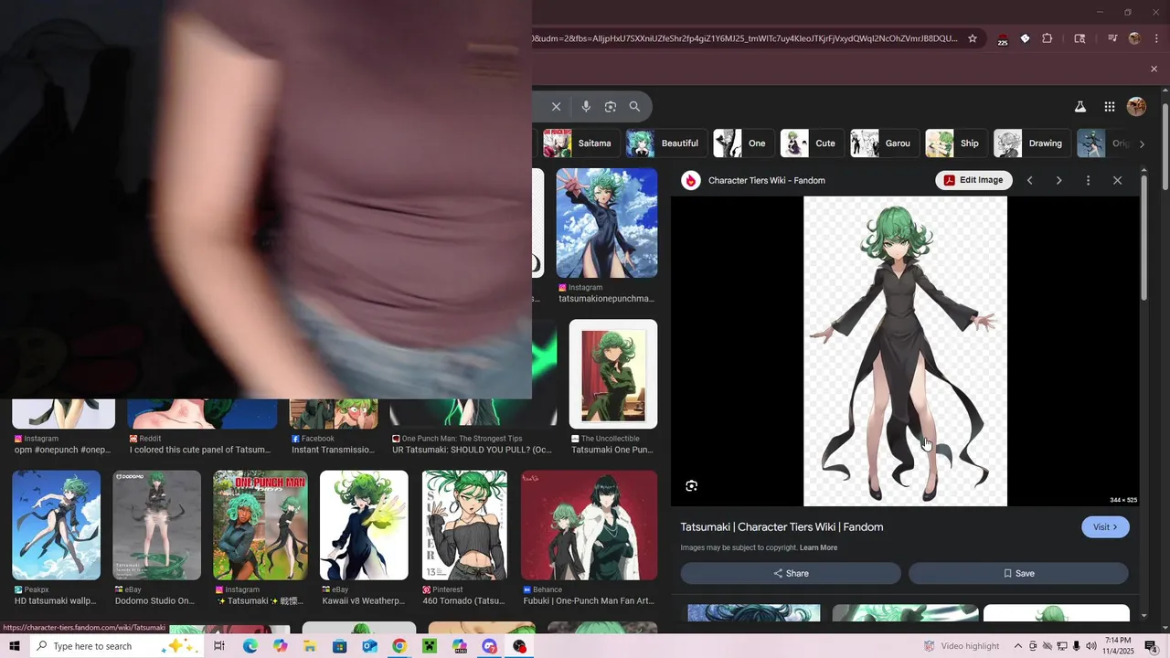Open the Peakpx HD tatsumaki wallpaper result

(56, 525)
